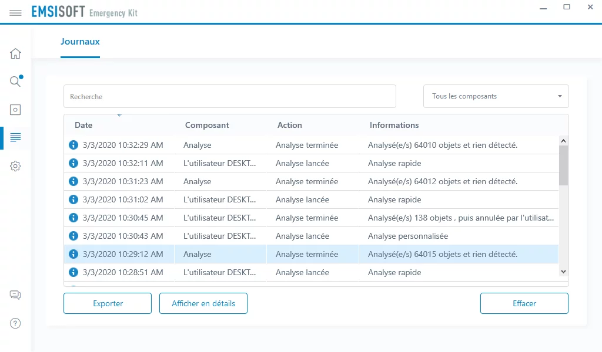The height and width of the screenshot is (352, 602).
Task: Click the Exporter button
Action: pos(108,303)
